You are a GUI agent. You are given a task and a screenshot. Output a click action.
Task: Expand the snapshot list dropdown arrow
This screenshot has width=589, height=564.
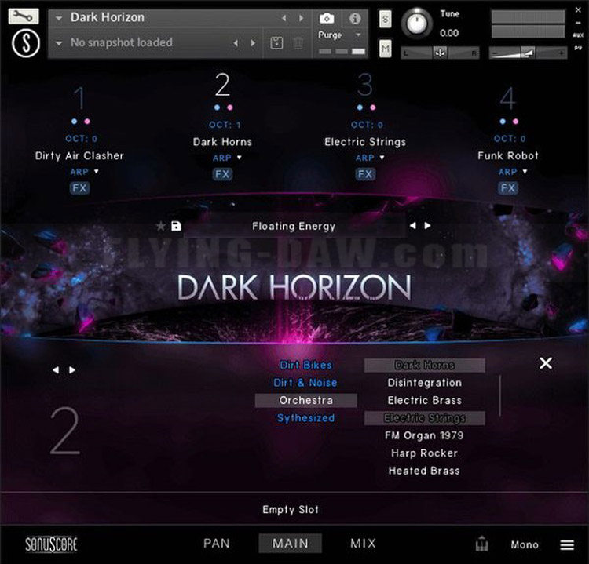59,43
